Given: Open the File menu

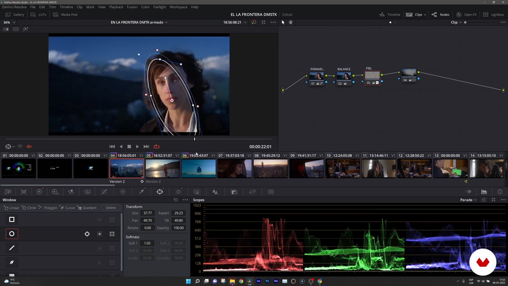Looking at the screenshot, I should (33, 7).
